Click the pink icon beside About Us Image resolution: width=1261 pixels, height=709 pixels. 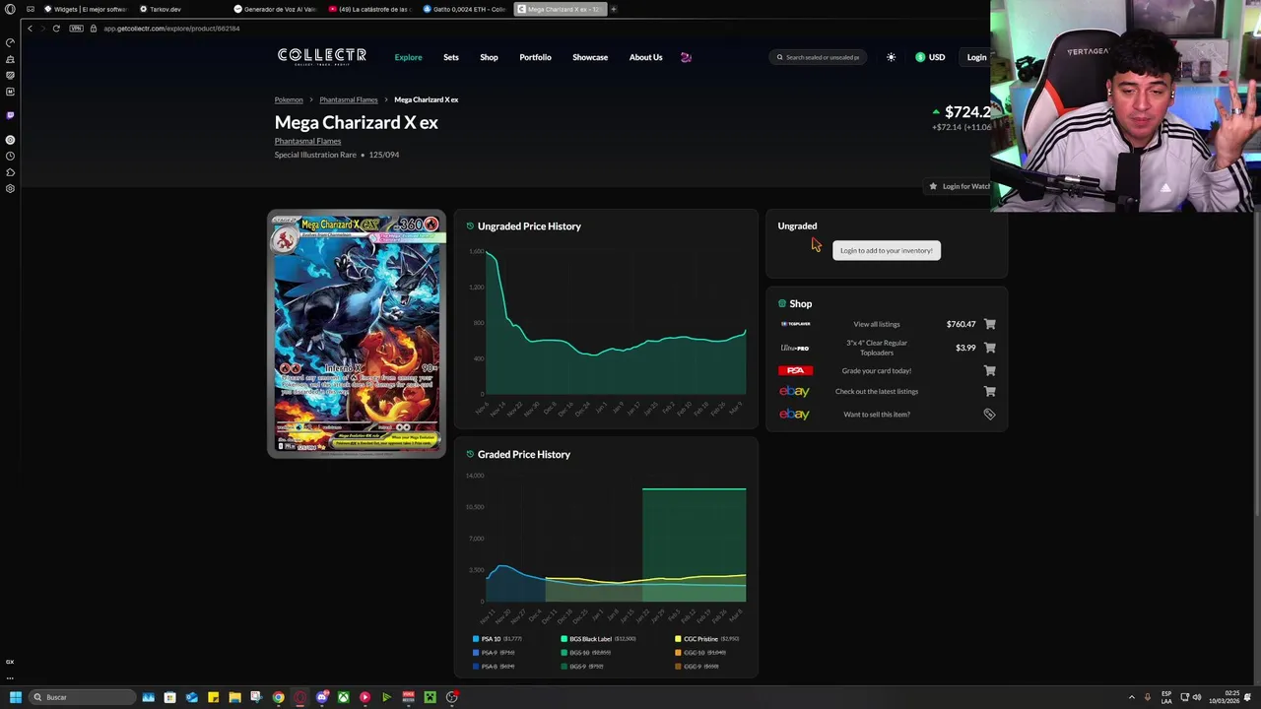[x=686, y=57]
